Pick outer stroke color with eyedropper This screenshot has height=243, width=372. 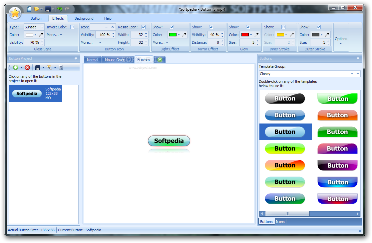[327, 35]
